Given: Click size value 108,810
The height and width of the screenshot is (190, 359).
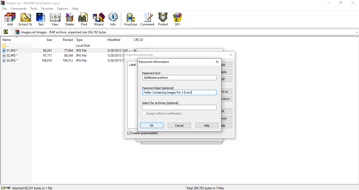Looking at the screenshot, I should point(47,60).
